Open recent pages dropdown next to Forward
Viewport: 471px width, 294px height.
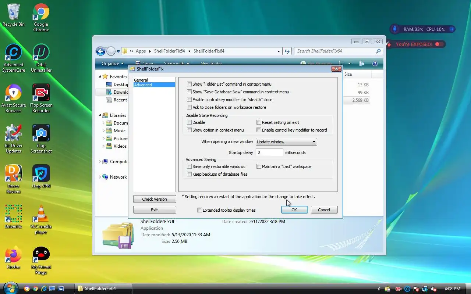(118, 51)
